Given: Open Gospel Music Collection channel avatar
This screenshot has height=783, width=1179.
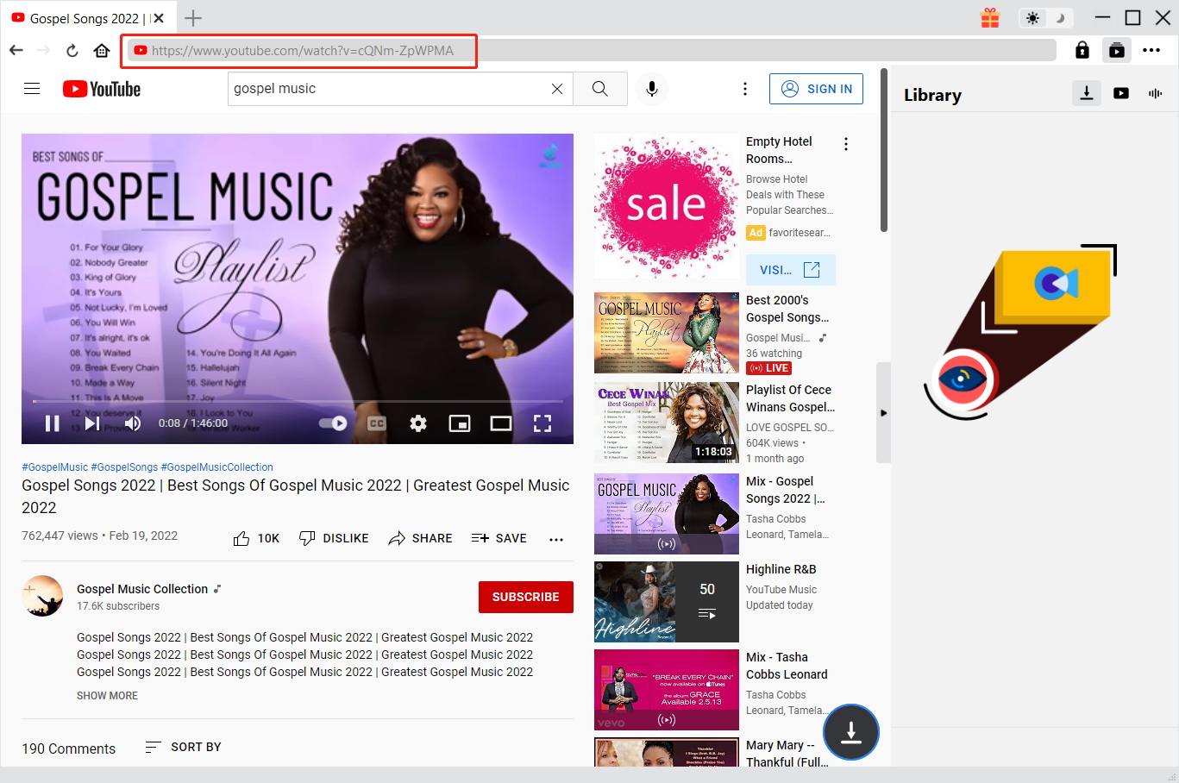Looking at the screenshot, I should point(42,596).
